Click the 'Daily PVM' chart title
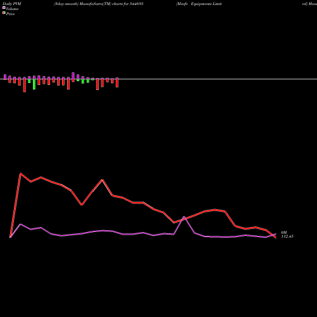317x317 pixels. [x=12, y=4]
